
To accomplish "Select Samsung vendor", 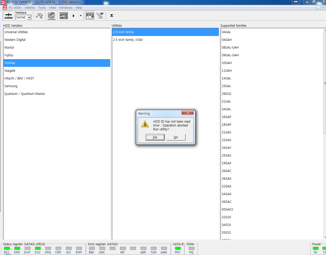I will 57,86.
